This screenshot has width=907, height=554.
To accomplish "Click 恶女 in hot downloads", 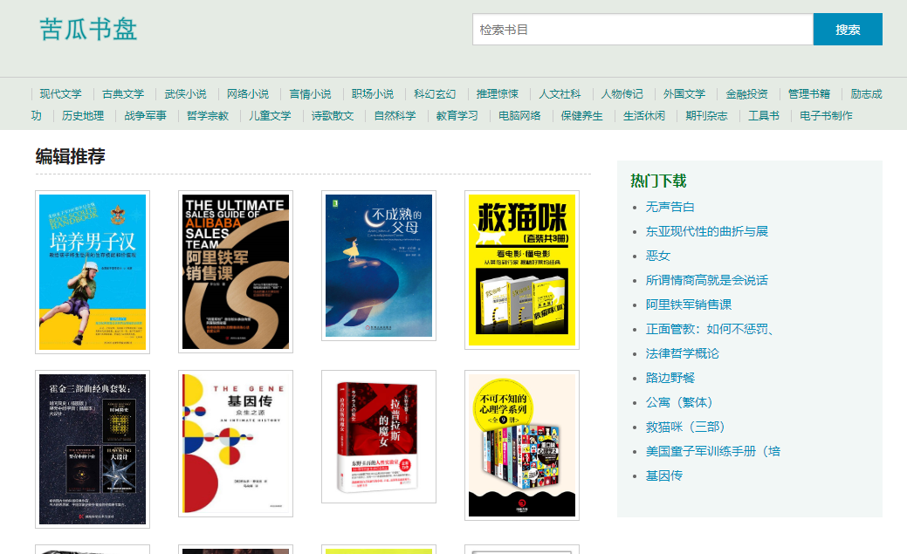I will click(x=657, y=256).
